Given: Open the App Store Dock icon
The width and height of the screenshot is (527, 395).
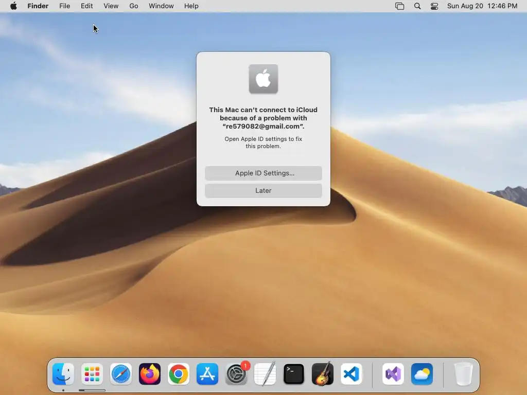Looking at the screenshot, I should click(207, 374).
